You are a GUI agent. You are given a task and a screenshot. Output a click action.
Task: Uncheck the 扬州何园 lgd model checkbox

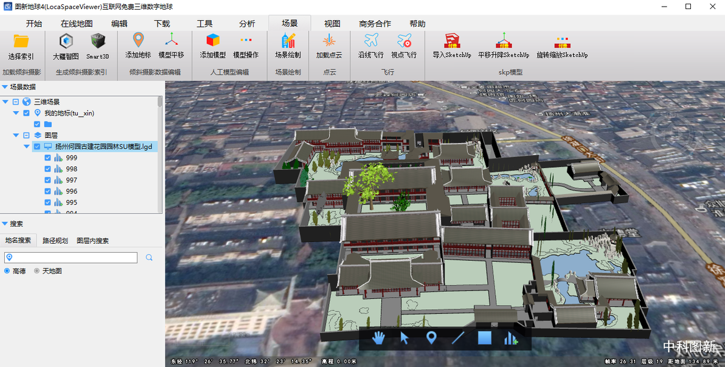(x=37, y=147)
